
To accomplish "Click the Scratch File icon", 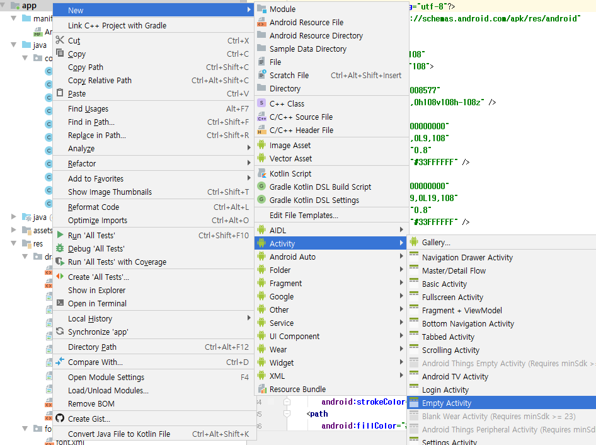I will click(261, 74).
